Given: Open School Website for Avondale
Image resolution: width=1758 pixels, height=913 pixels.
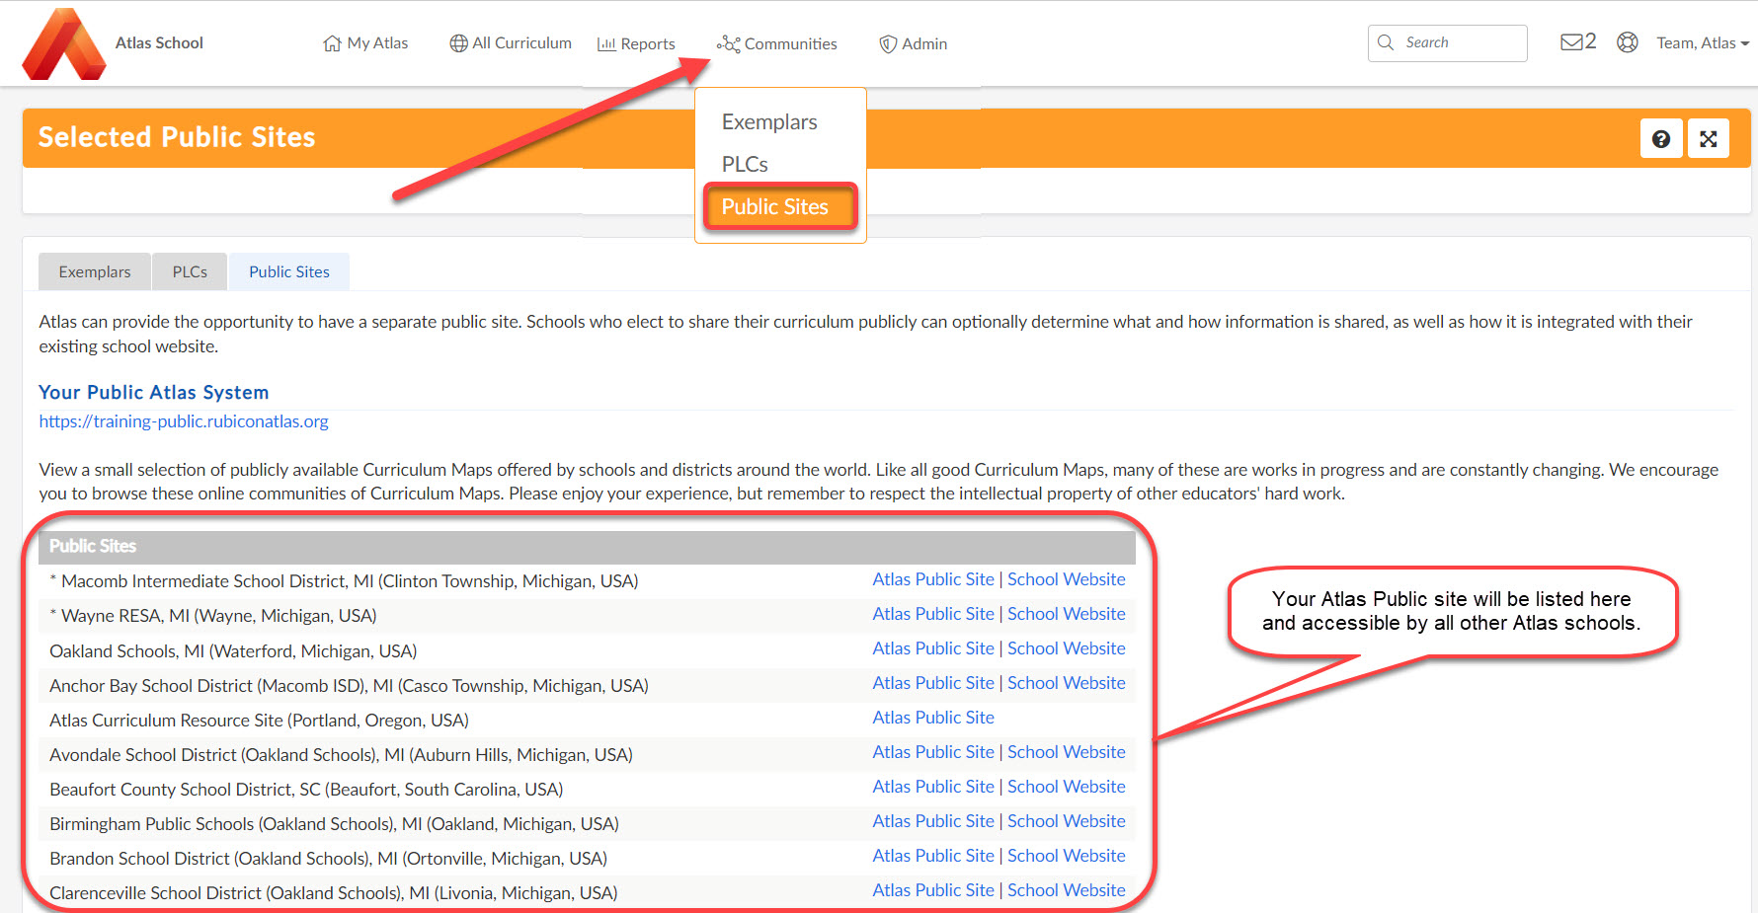Looking at the screenshot, I should 1067,752.
